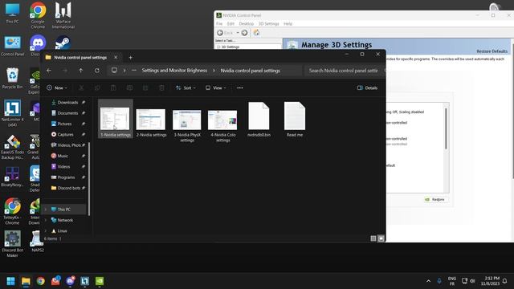Open This PC desktop icon

(x=13, y=13)
